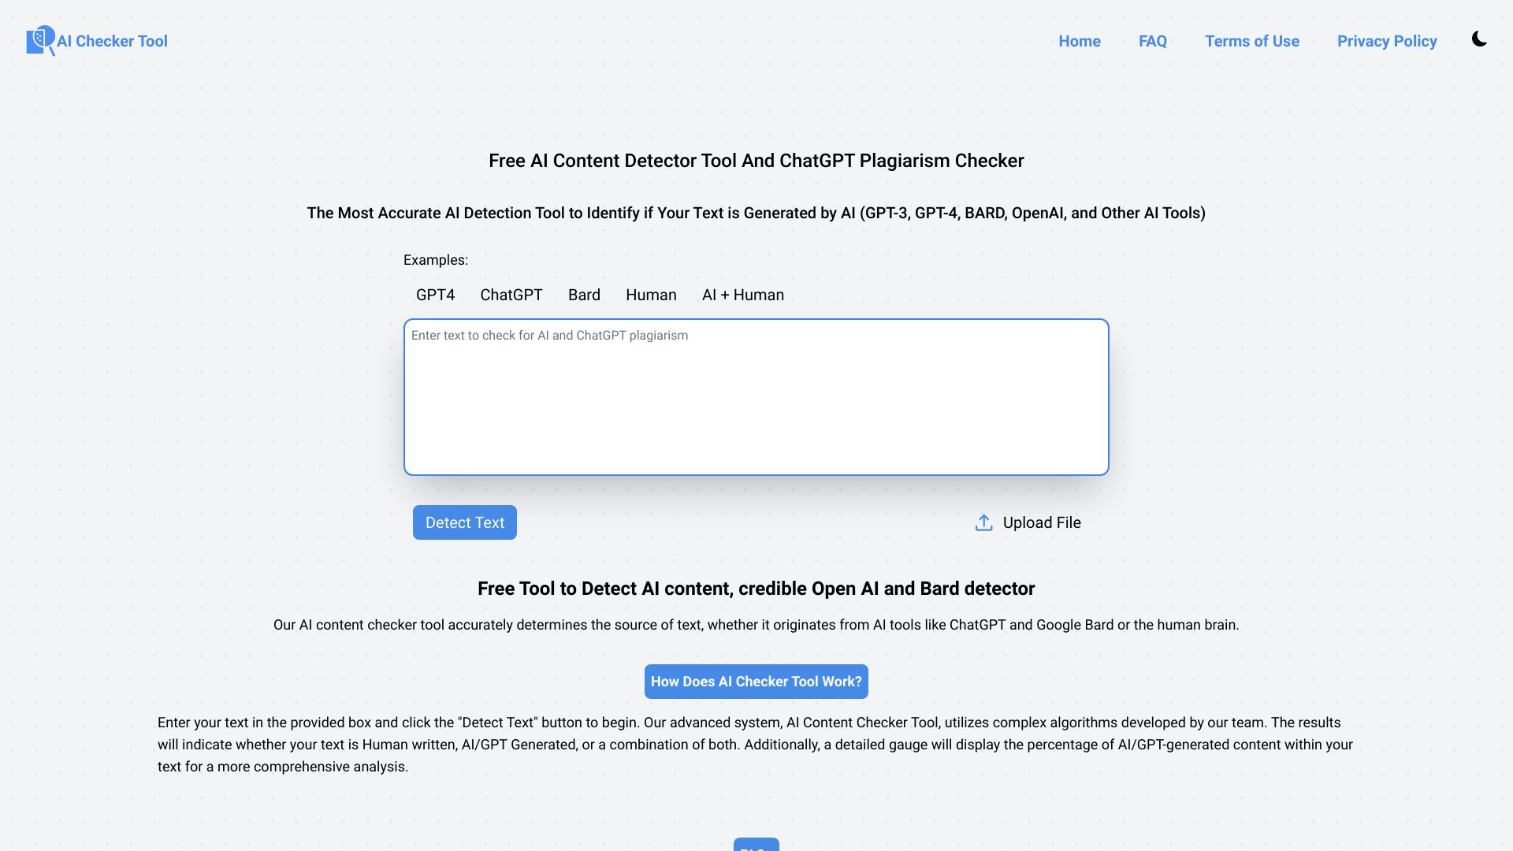
Task: Open Terms of Use page
Action: [x=1251, y=40]
